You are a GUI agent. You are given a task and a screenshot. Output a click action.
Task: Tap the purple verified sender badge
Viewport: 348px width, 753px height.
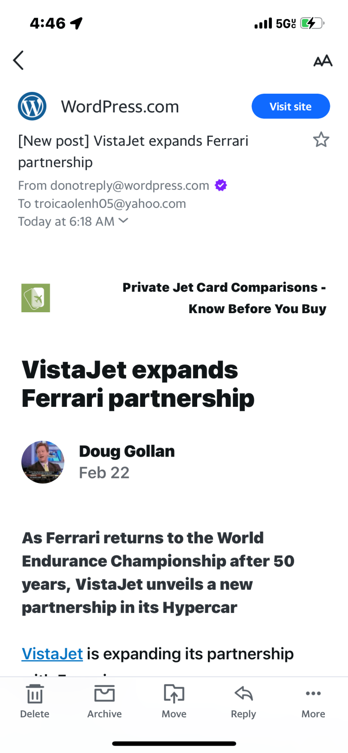[x=221, y=186]
